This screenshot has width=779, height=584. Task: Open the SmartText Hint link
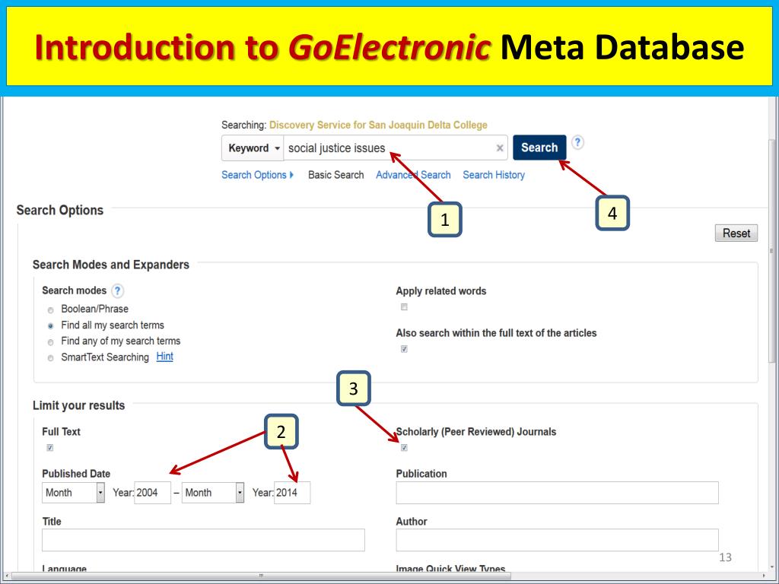165,357
